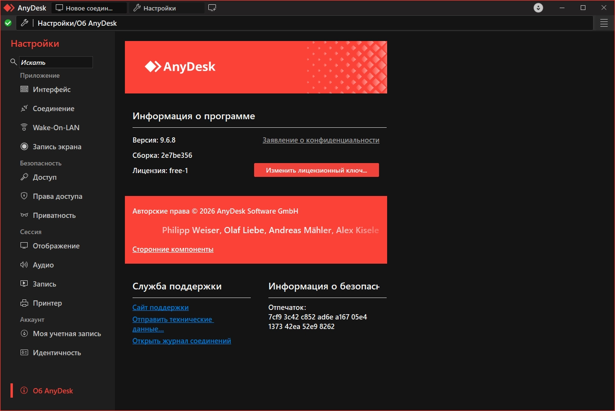The height and width of the screenshot is (411, 615).
Task: Select Идентичность in the sidebar
Action: (57, 353)
